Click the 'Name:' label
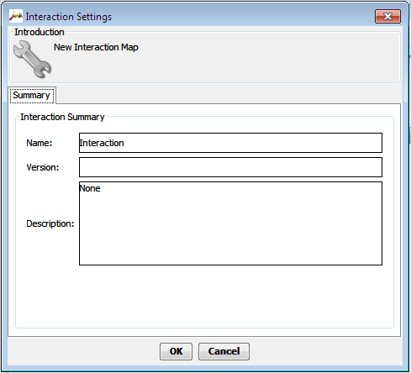411x373 pixels. tap(40, 143)
